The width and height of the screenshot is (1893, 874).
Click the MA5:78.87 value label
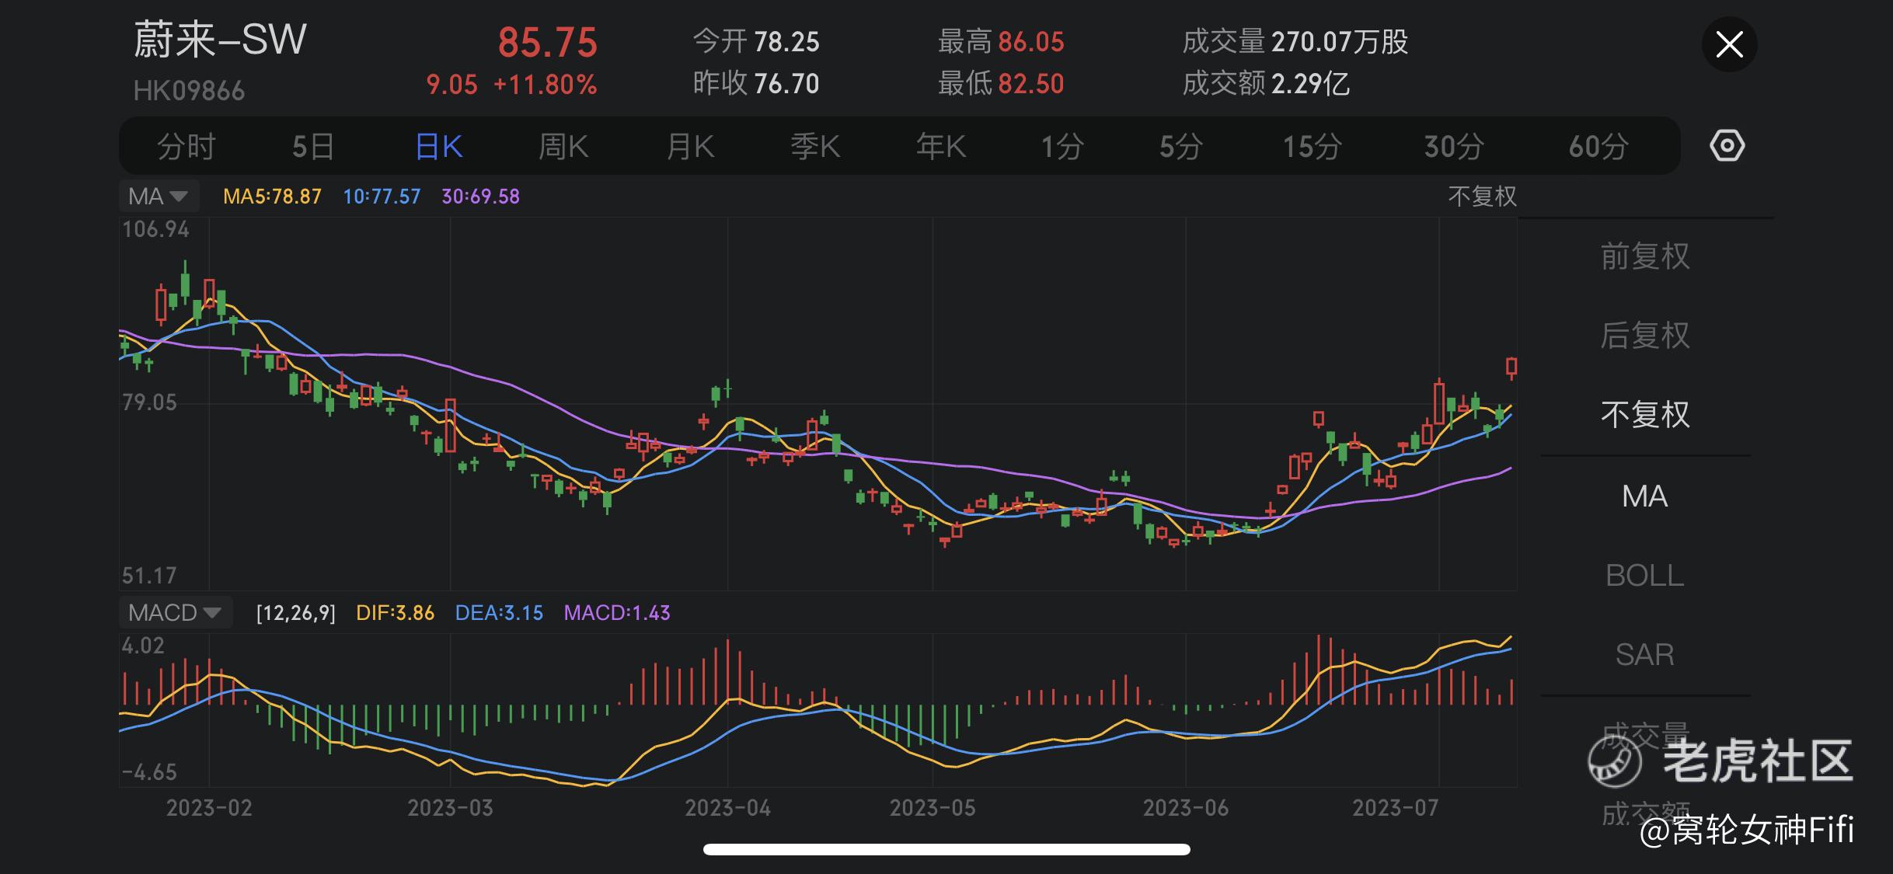272,197
